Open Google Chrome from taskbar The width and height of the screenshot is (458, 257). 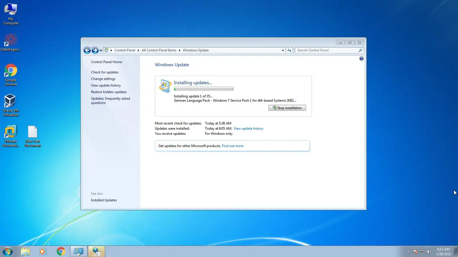pos(61,252)
